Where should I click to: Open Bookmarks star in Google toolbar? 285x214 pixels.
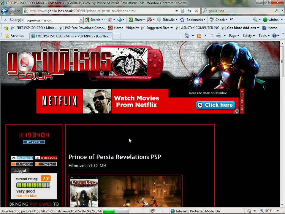point(192,20)
